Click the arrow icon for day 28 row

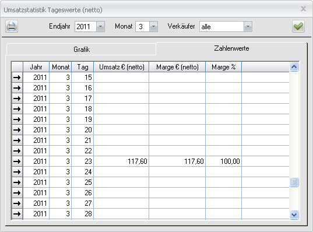click(17, 214)
